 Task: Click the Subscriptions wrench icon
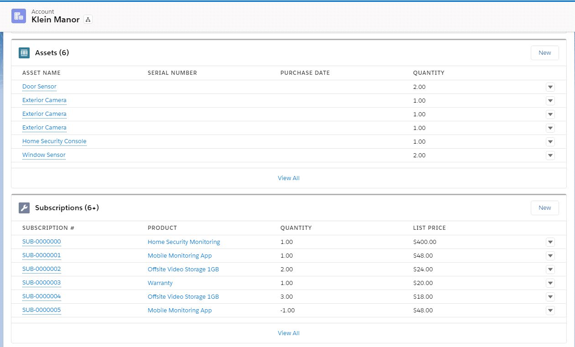(x=24, y=208)
